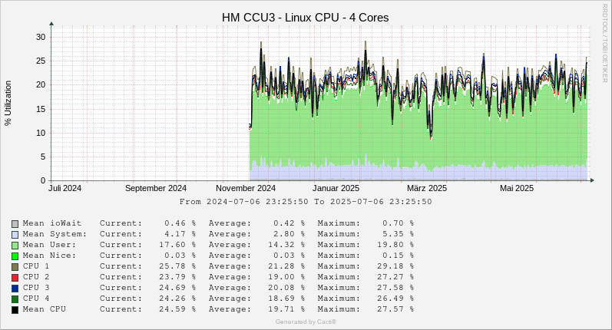Click CPU 4 average value 18.69 %
Viewport: 612px width, 330px height.
point(286,299)
